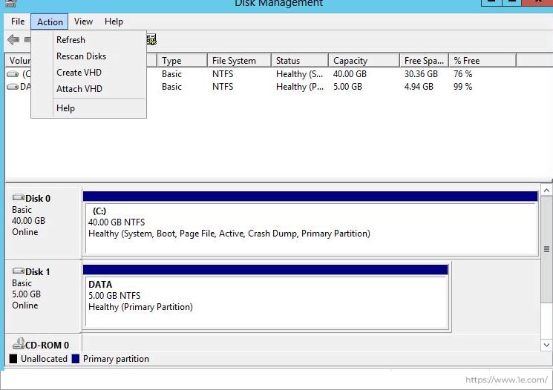Click the blue Primary partition legend swatch
This screenshot has width=553, height=390.
pos(76,359)
